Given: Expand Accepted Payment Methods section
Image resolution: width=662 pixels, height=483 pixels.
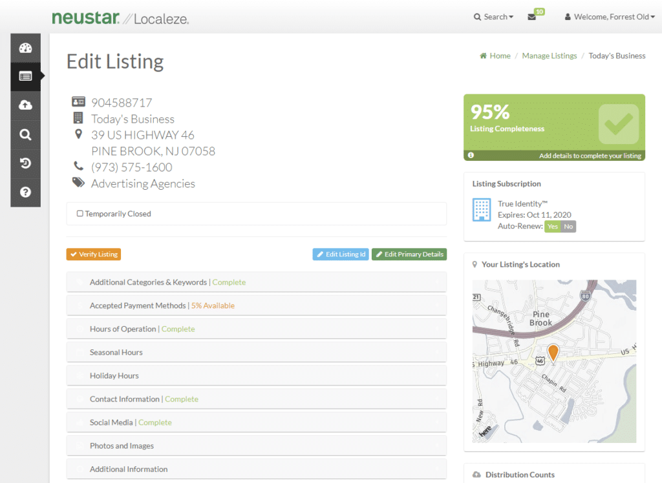Looking at the screenshot, I should [256, 305].
